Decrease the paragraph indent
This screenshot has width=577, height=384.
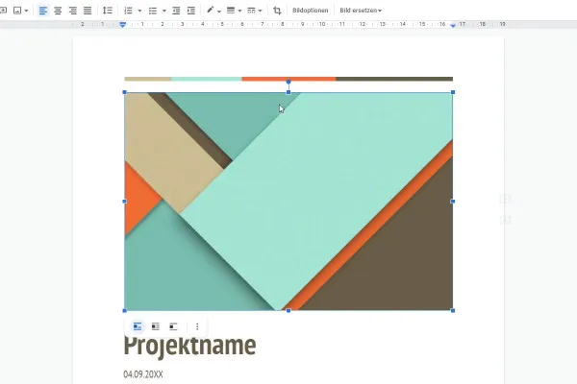coord(176,11)
